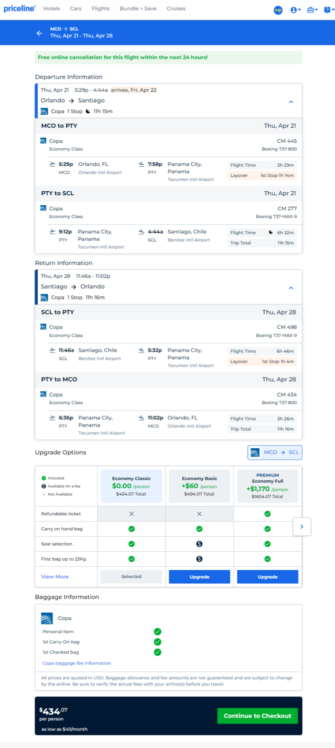Click landing plane icon at 4:44a
The image size is (335, 748).
[141, 232]
